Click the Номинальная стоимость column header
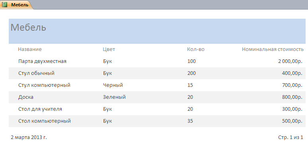 pyautogui.click(x=273, y=49)
